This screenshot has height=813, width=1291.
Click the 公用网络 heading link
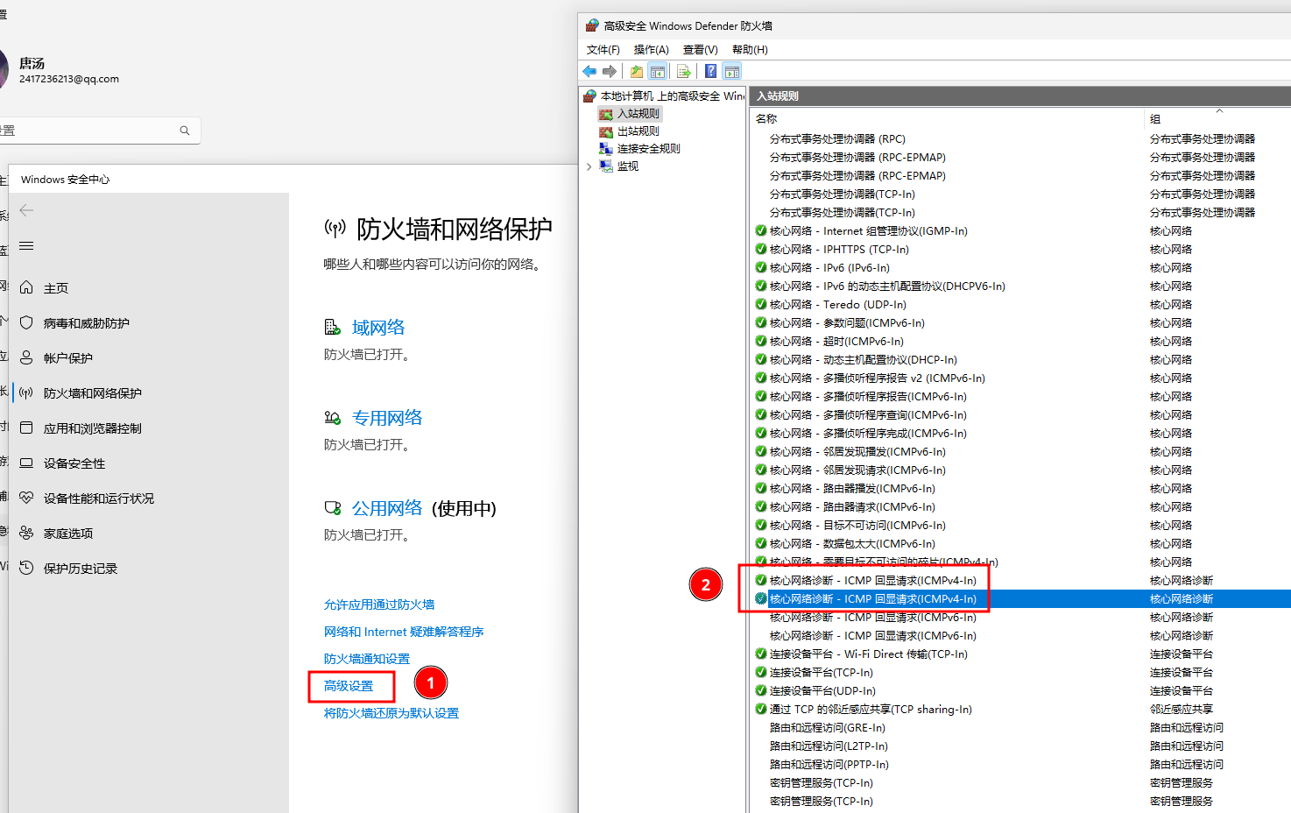[x=387, y=508]
